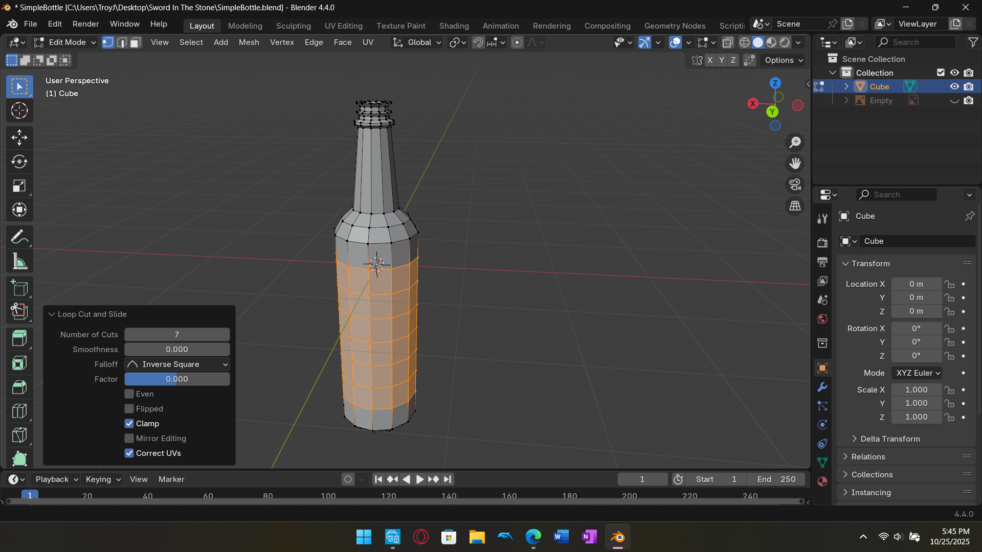Uncheck Correct UVs option

[129, 453]
